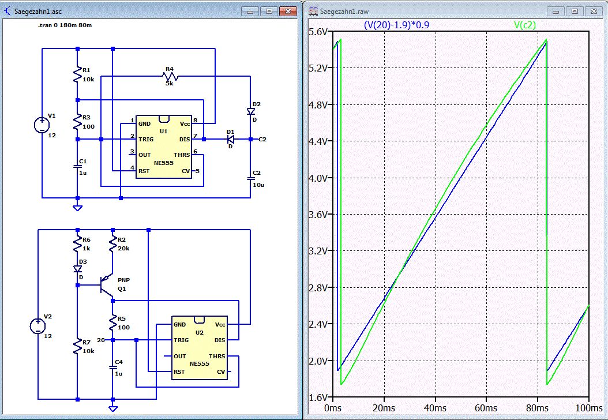This screenshot has height=420, width=608.
Task: Click the V1 voltage source symbol
Action: pyautogui.click(x=42, y=125)
